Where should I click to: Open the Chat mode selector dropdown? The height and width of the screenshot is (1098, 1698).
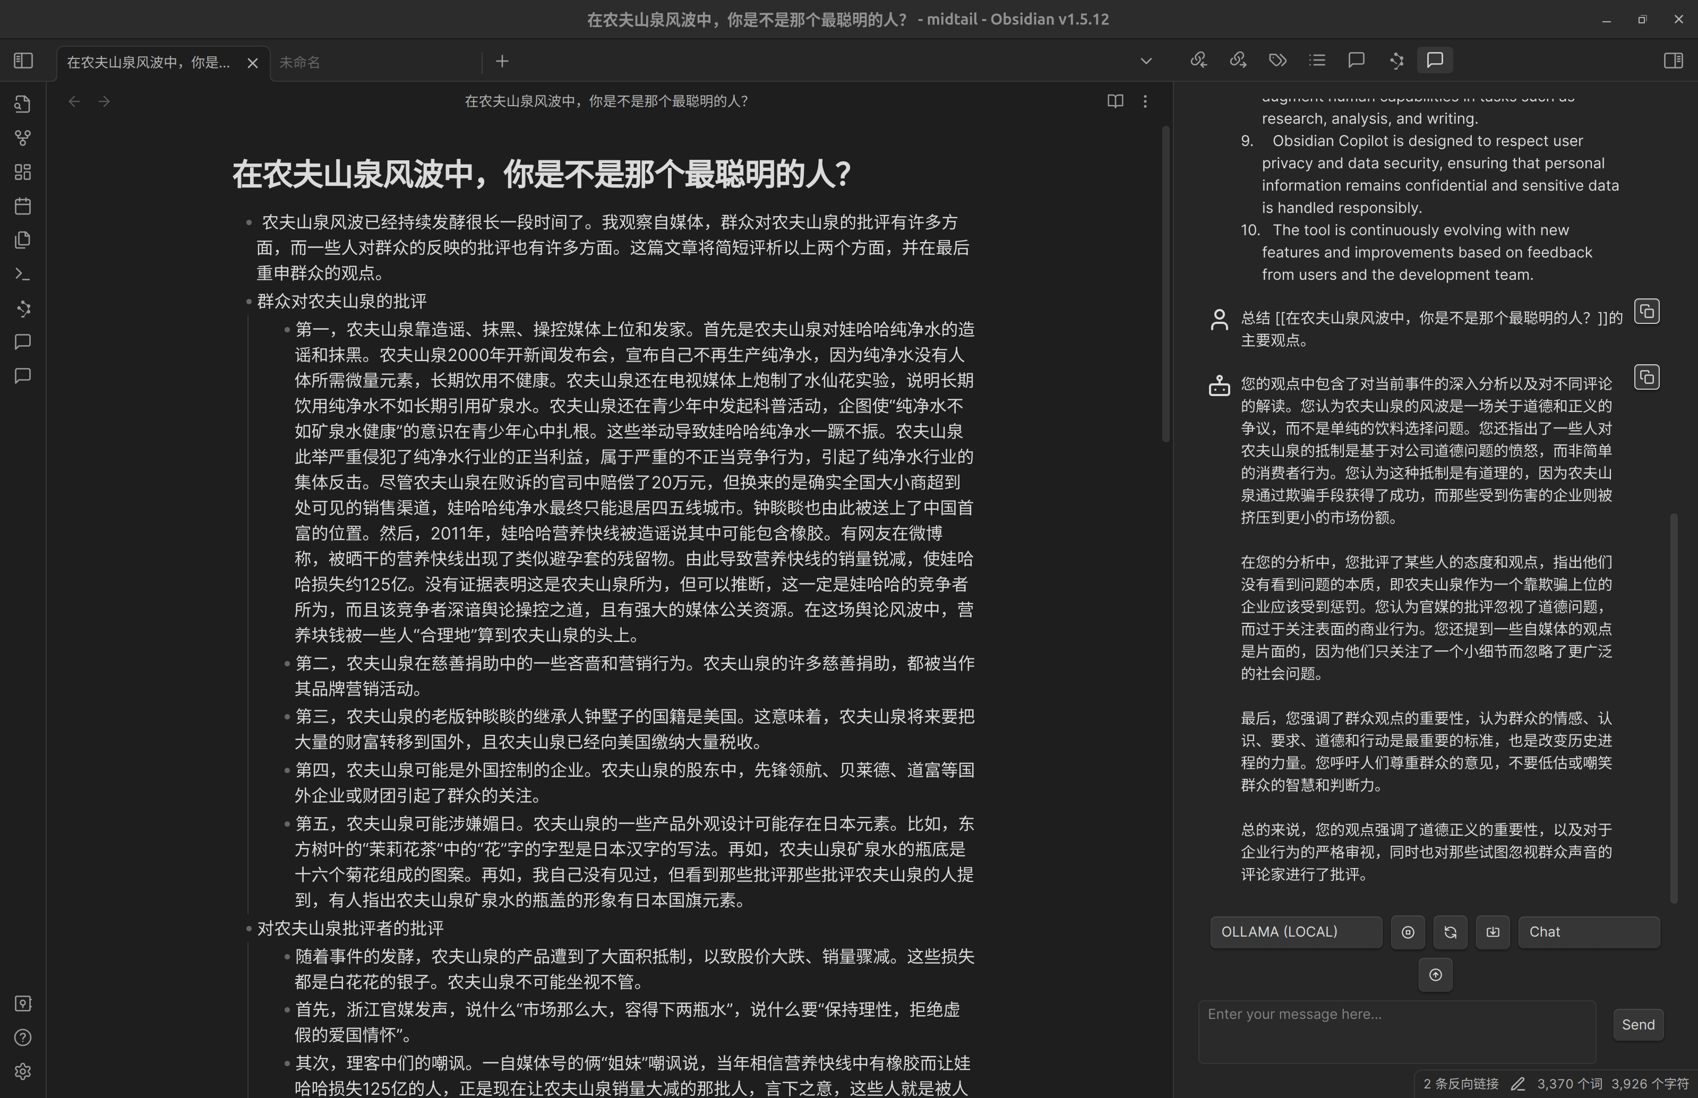coord(1589,931)
